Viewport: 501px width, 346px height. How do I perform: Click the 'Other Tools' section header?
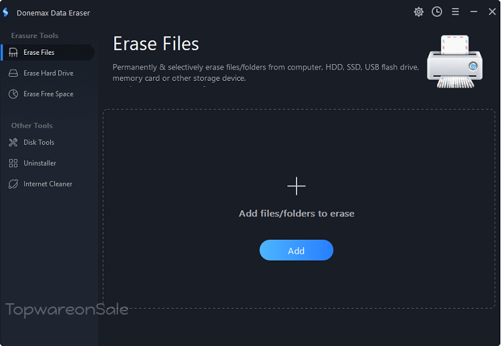click(32, 126)
